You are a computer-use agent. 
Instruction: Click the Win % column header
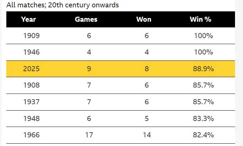(200, 19)
